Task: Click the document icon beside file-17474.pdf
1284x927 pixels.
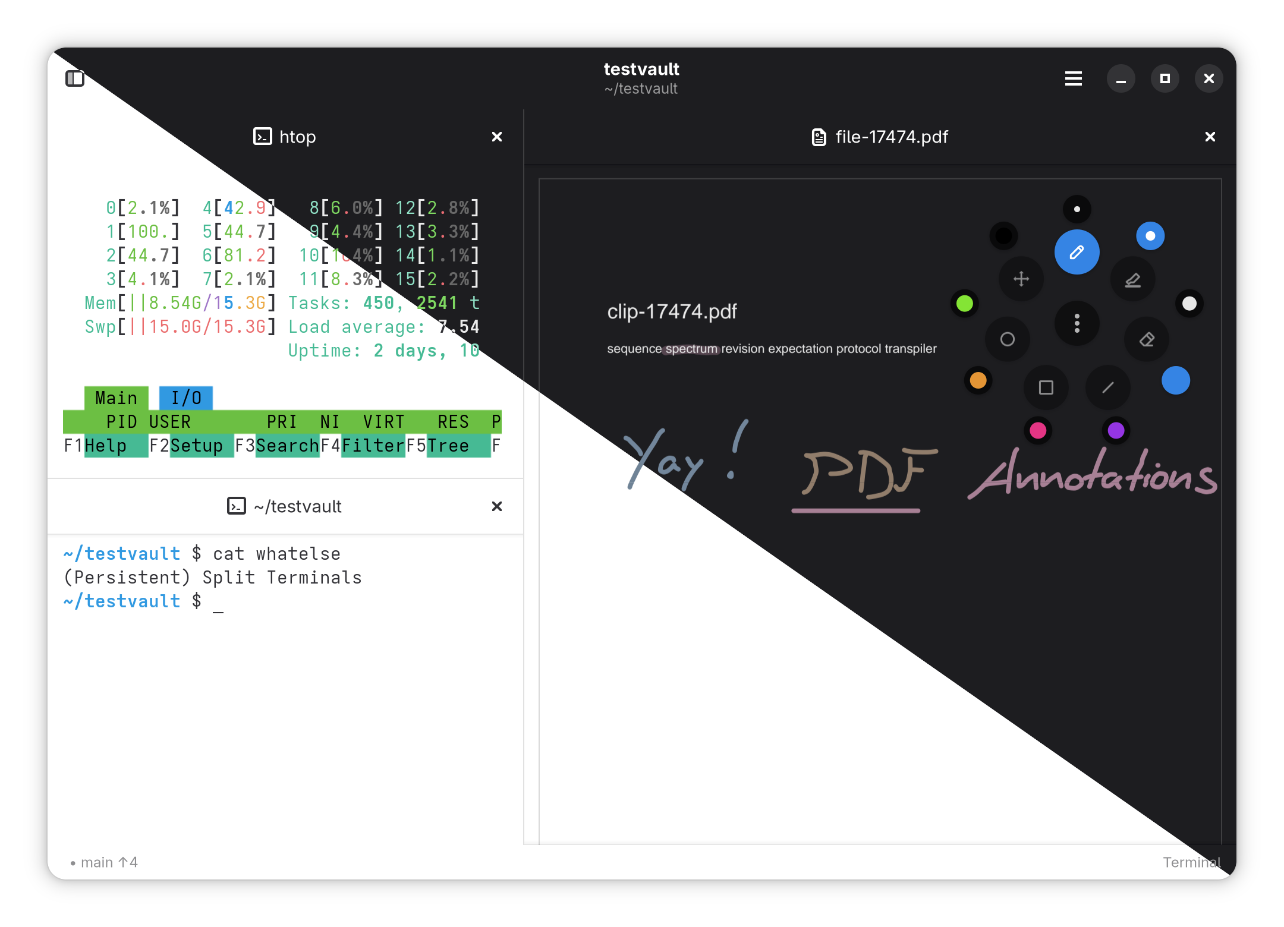Action: (819, 137)
